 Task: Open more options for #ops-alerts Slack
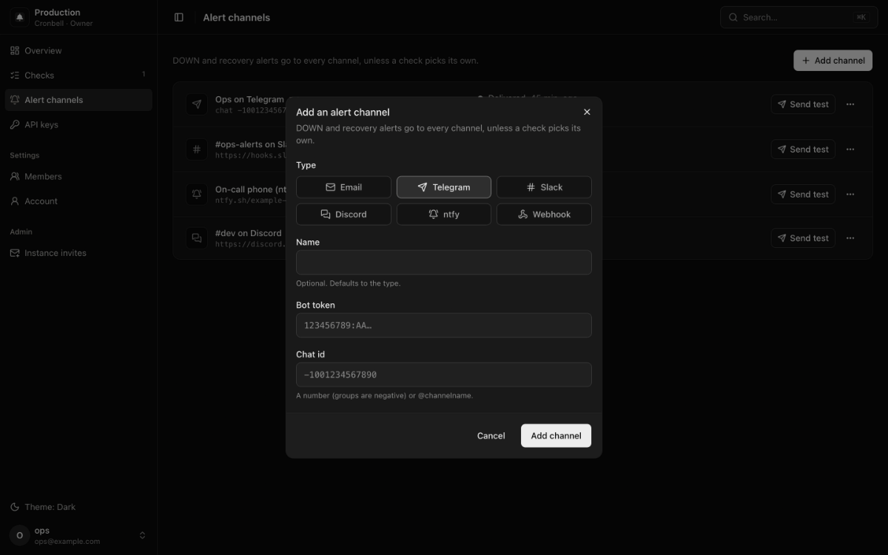point(850,149)
